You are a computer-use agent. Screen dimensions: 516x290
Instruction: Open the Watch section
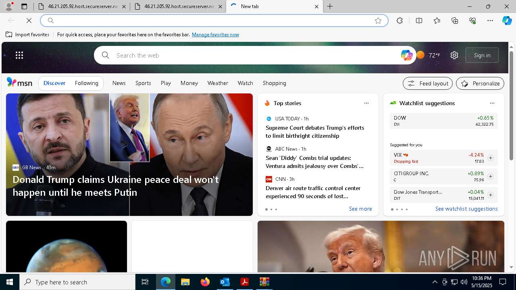coord(246,83)
